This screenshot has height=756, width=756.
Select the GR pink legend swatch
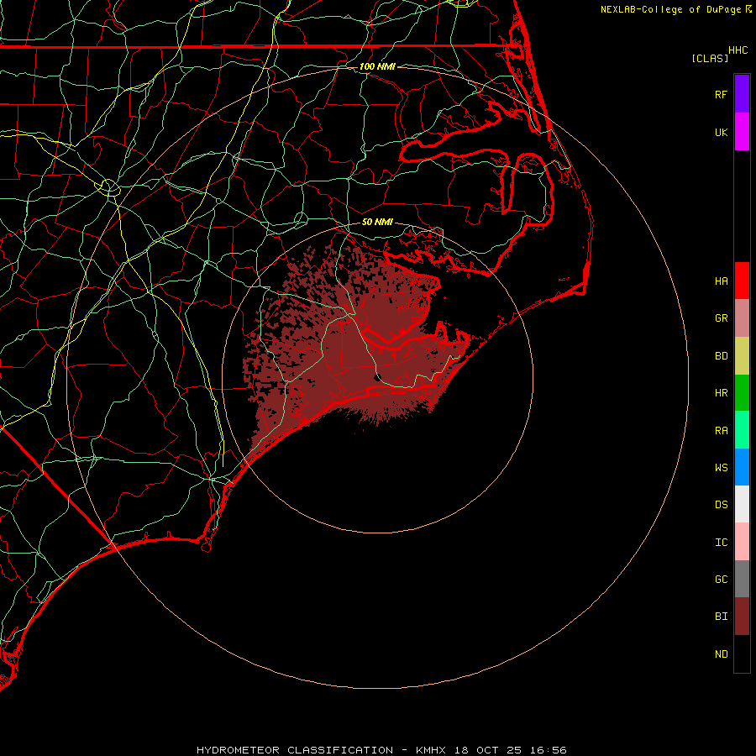[742, 318]
